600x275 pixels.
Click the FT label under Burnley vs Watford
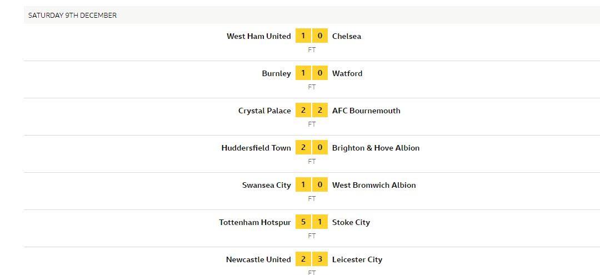point(312,87)
